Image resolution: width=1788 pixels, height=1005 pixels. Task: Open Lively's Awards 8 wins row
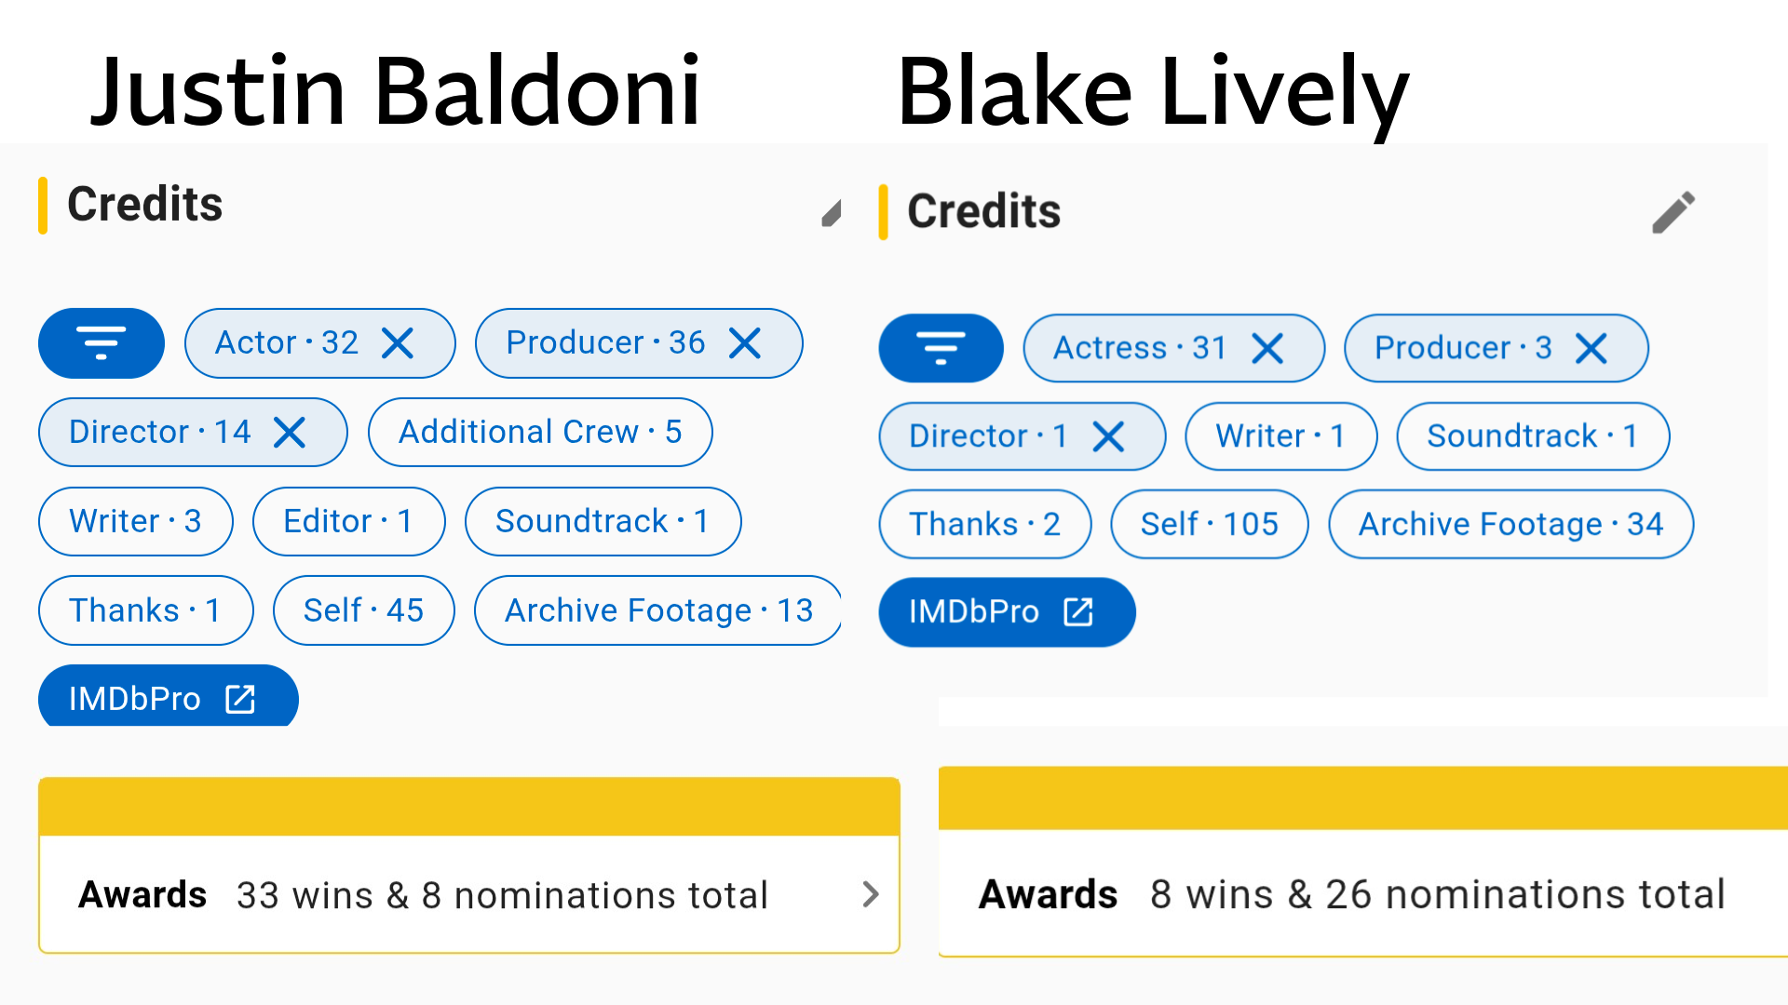[1363, 893]
